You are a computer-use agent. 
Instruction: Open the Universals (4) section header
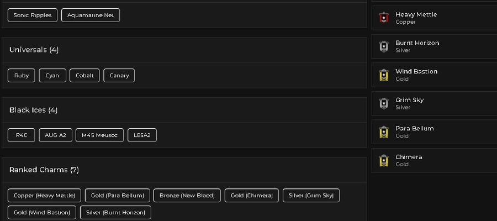(34, 50)
